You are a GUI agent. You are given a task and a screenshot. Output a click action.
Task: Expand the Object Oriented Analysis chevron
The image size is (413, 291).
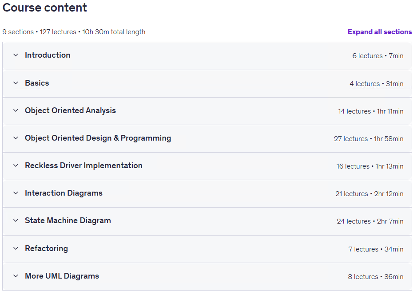click(x=16, y=110)
